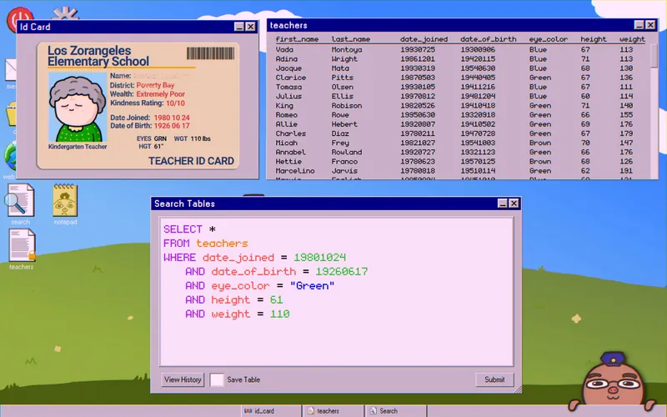Minimize the Id Card window
Image resolution: width=667 pixels, height=417 pixels.
[x=239, y=27]
